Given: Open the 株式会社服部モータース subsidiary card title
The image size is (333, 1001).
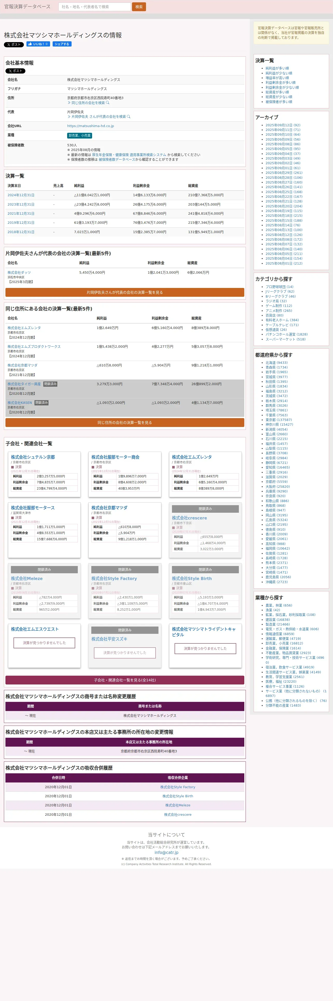Looking at the screenshot, I should click(x=33, y=508).
